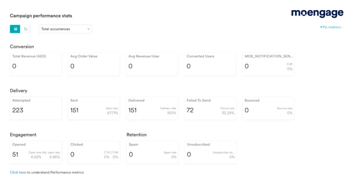
Task: Click the Retention section heading
Action: 137,135
